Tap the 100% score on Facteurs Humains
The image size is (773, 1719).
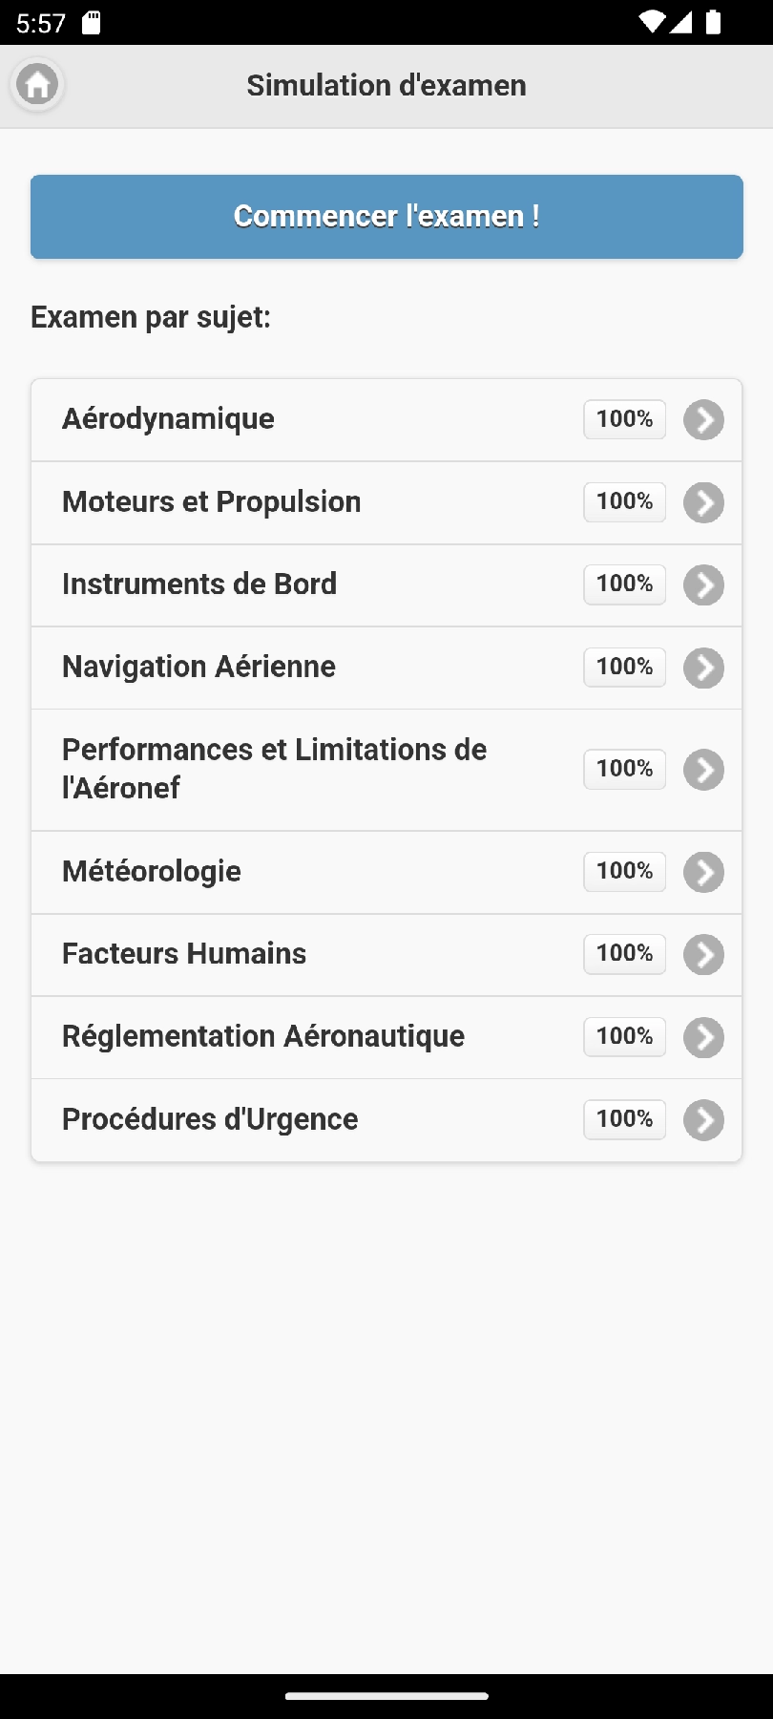pyautogui.click(x=624, y=953)
